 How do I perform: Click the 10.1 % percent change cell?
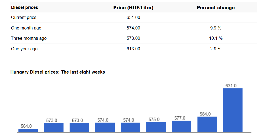216,38
